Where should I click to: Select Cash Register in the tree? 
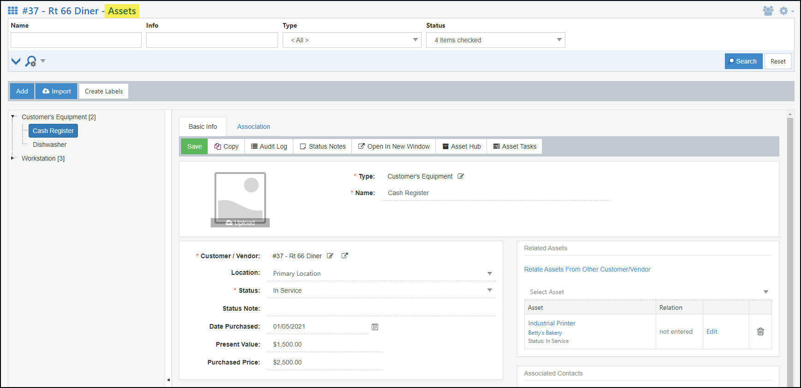(53, 131)
